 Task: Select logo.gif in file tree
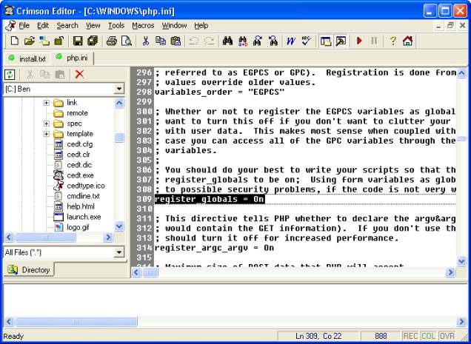point(78,227)
